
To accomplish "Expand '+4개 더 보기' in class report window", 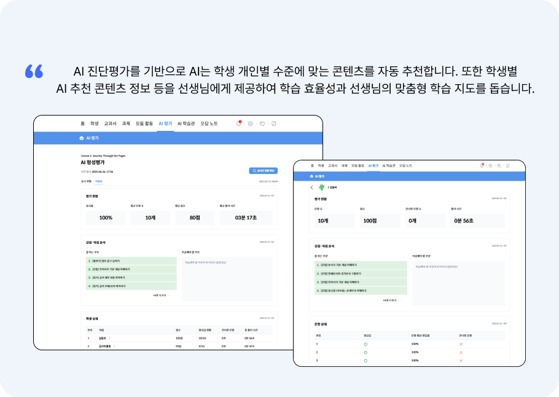I will pos(162,296).
